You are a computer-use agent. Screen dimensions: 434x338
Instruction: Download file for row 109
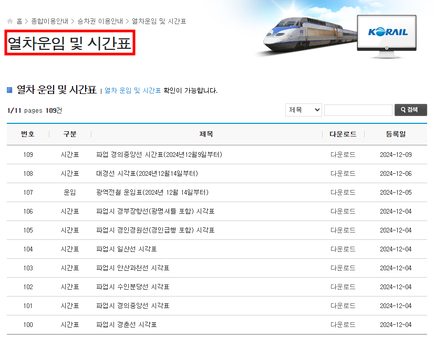pyautogui.click(x=343, y=154)
